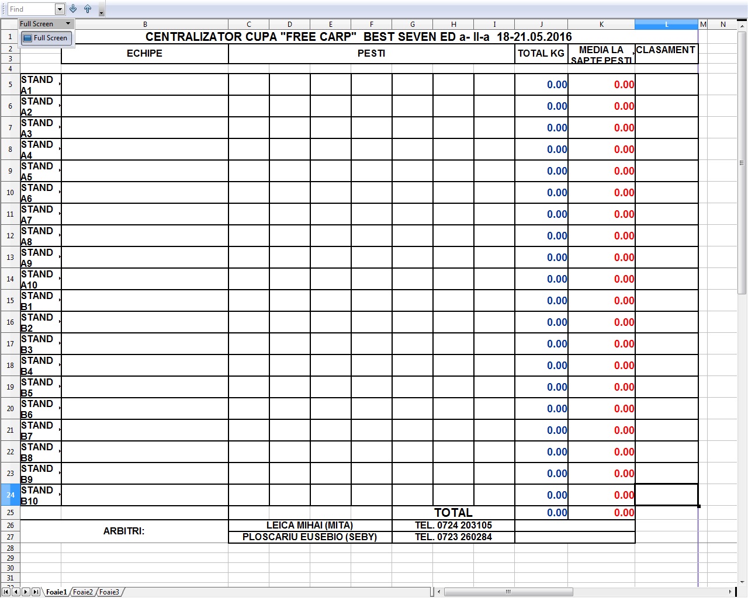Open the Foaie3 sheet tab
Viewport: 748px width, 598px height.
(x=109, y=592)
